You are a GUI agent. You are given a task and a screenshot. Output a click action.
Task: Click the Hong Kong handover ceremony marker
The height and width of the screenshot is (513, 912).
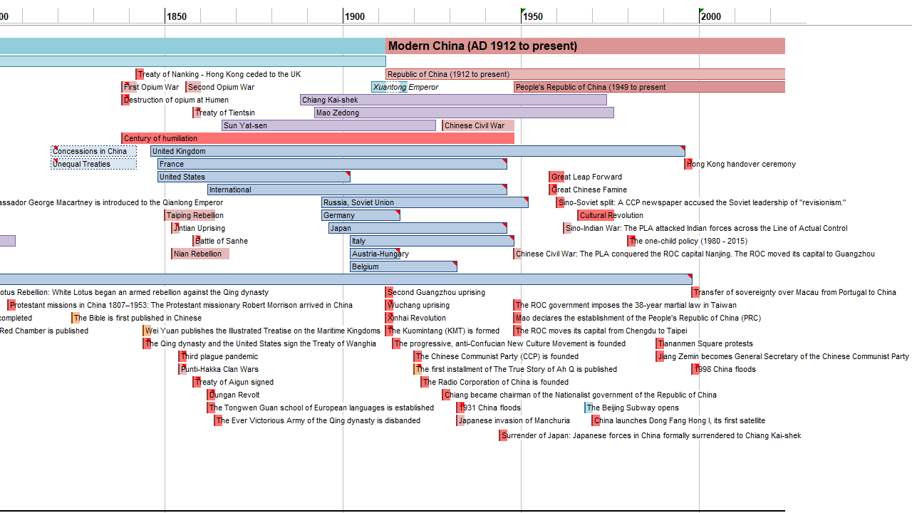click(688, 164)
